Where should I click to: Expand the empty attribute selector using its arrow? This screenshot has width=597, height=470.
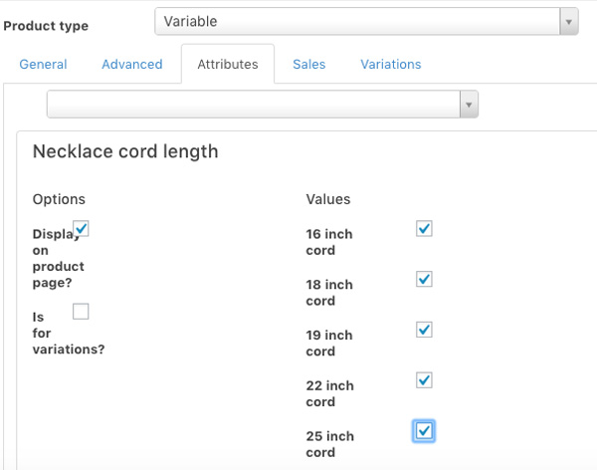pos(469,104)
